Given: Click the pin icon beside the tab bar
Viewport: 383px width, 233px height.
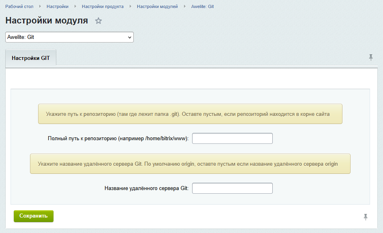Looking at the screenshot, I should [370, 58].
